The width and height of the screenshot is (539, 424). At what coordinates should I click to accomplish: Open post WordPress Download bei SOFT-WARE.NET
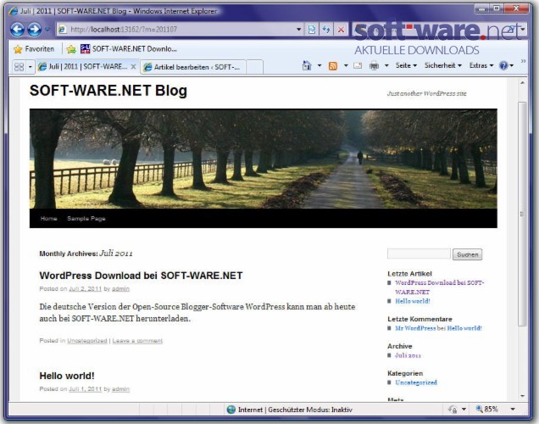point(141,276)
